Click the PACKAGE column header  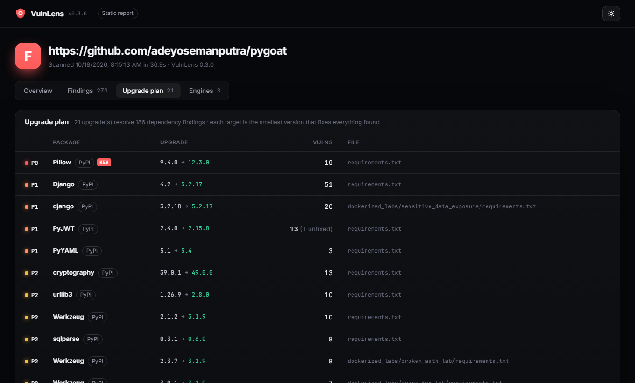[66, 142]
